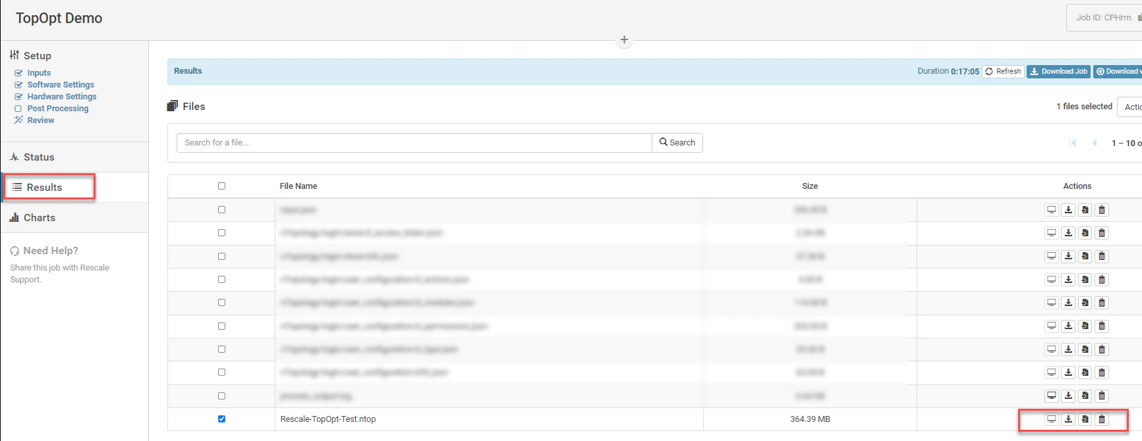Check the access_token.json row checkbox
This screenshot has width=1142, height=441.
[x=221, y=233]
